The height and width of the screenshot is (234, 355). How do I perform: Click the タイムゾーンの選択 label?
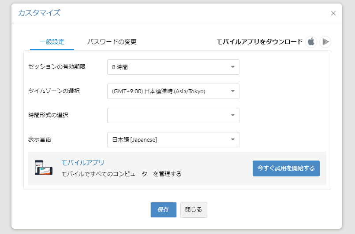pos(54,91)
